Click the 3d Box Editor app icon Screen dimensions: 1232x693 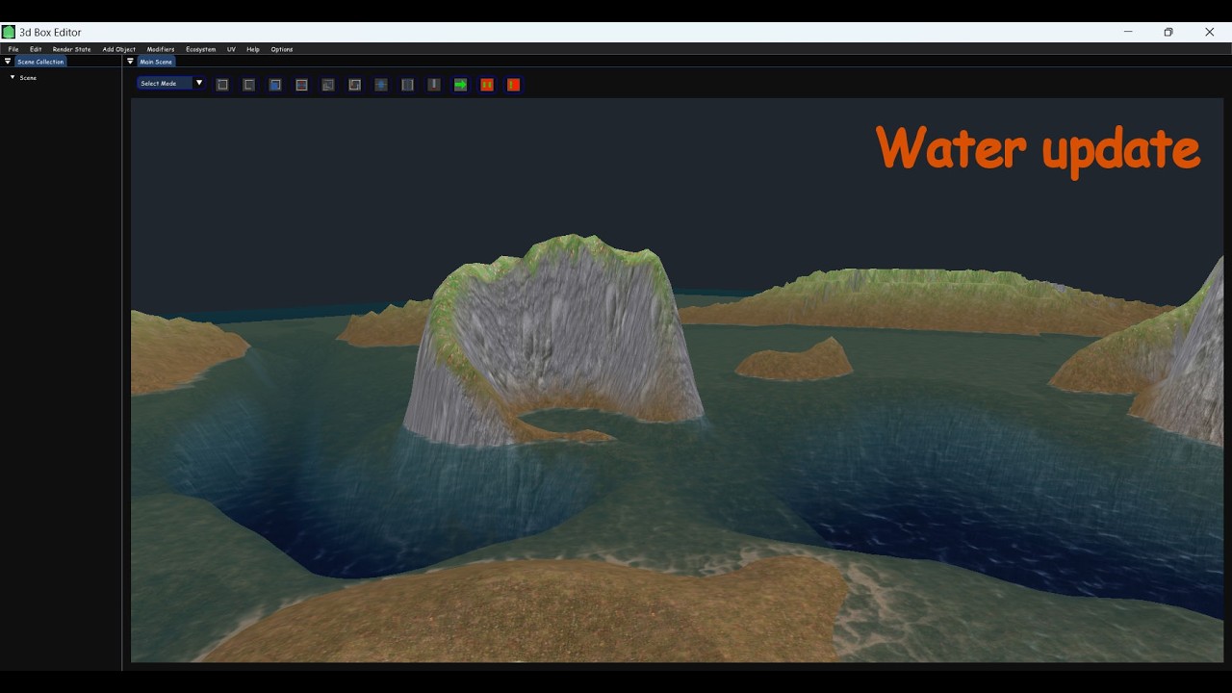click(9, 32)
